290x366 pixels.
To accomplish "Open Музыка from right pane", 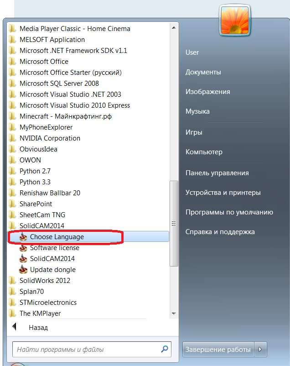I will tap(197, 111).
